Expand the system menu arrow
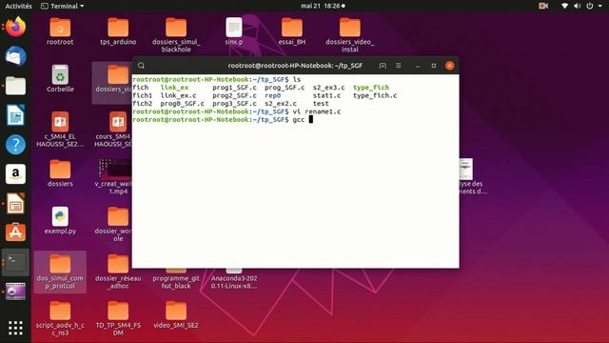 [600, 7]
